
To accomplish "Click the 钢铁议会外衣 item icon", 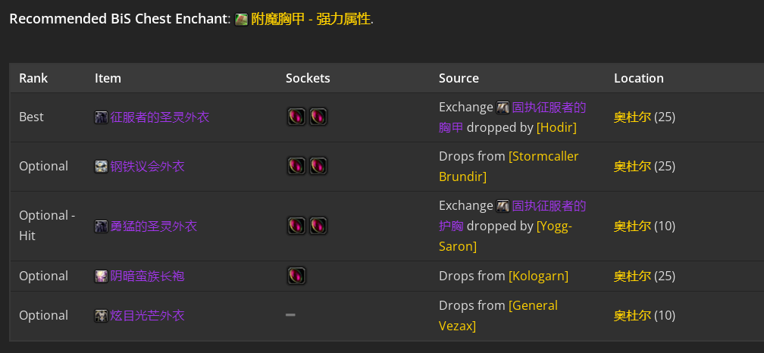I will [x=101, y=167].
